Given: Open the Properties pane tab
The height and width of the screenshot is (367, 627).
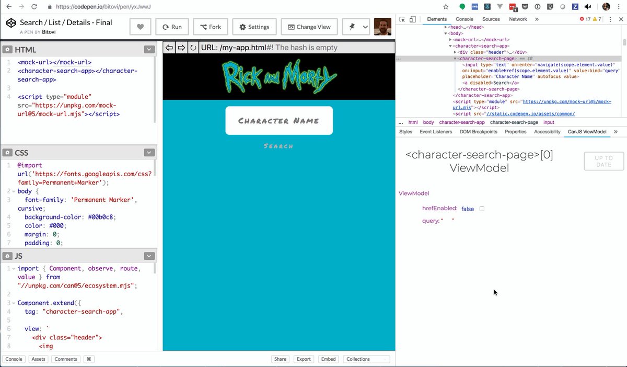Looking at the screenshot, I should (x=515, y=132).
